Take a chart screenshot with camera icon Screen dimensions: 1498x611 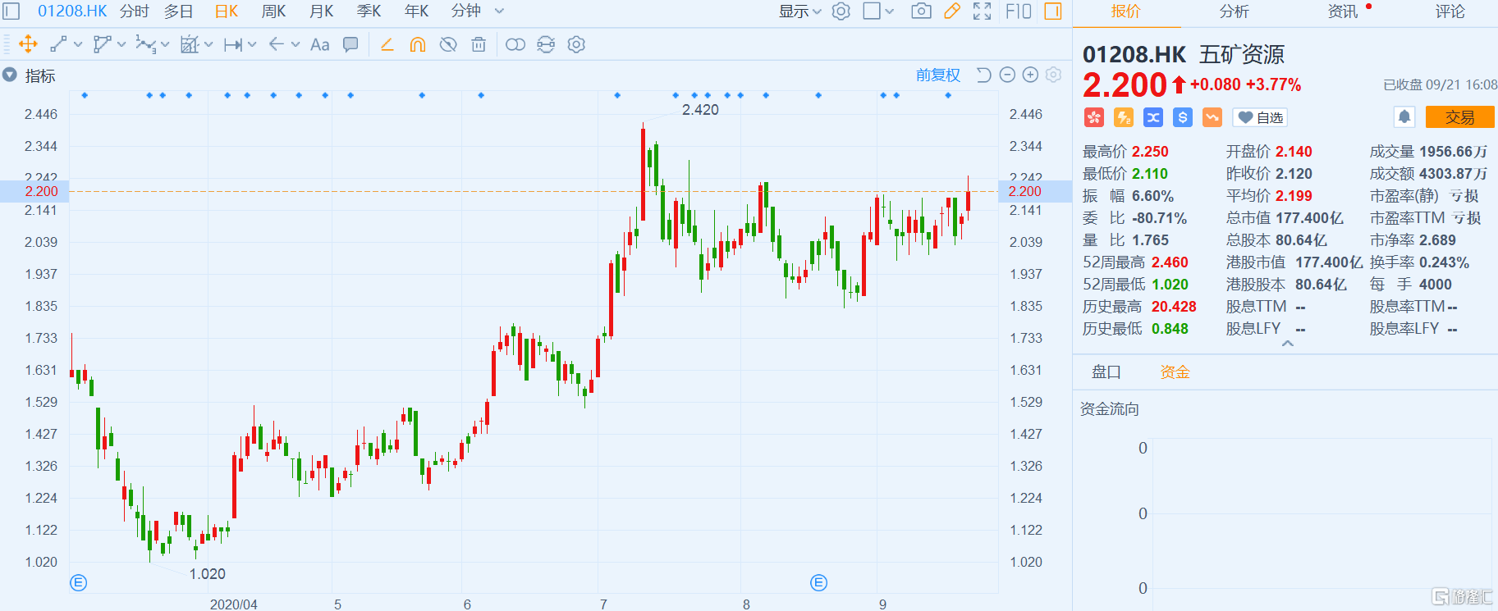[x=921, y=11]
